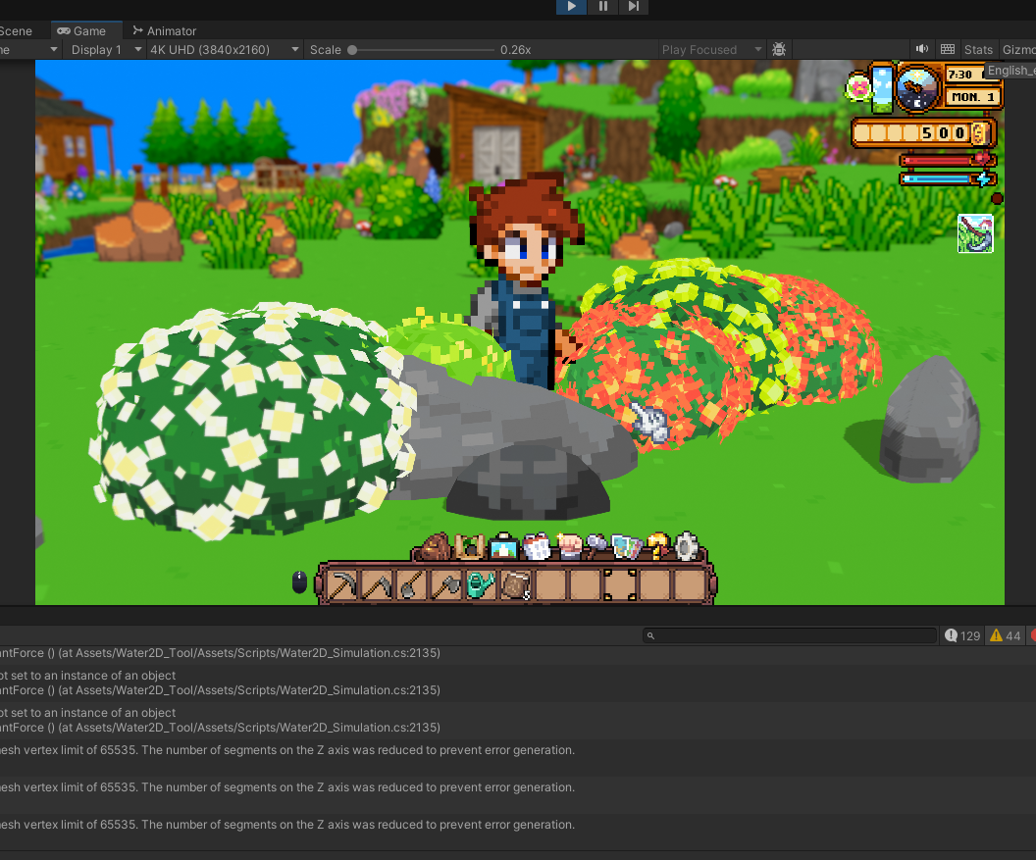1036x860 pixels.
Task: Open the gear settings icon in game
Action: pyautogui.click(x=686, y=545)
